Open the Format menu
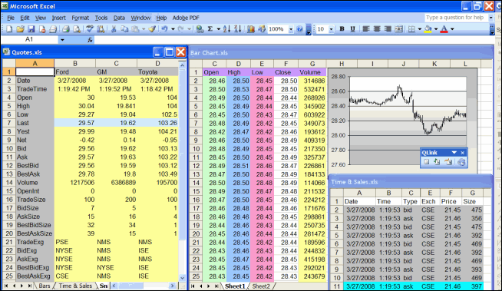The height and width of the screenshot is (291, 502). 80,18
